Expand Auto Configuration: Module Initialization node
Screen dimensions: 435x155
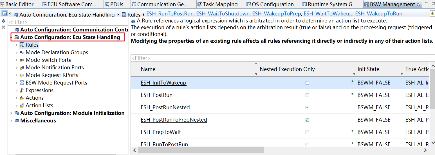click(11, 113)
